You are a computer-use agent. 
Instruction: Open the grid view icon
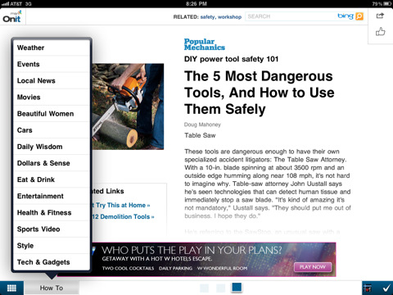point(11,288)
